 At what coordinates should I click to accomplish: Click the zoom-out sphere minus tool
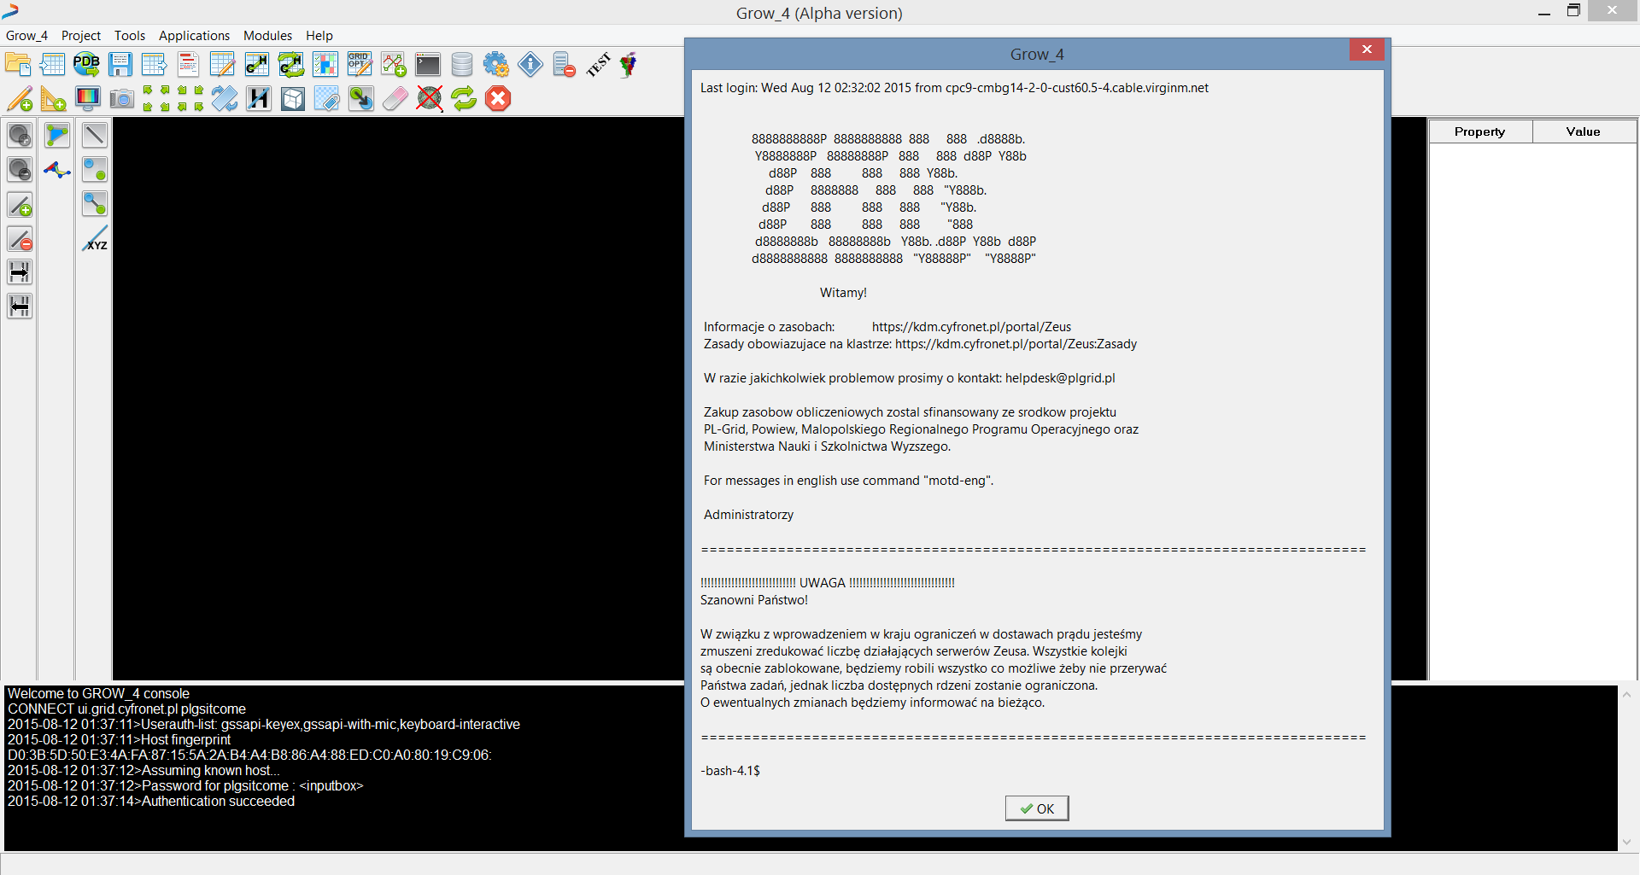(20, 170)
